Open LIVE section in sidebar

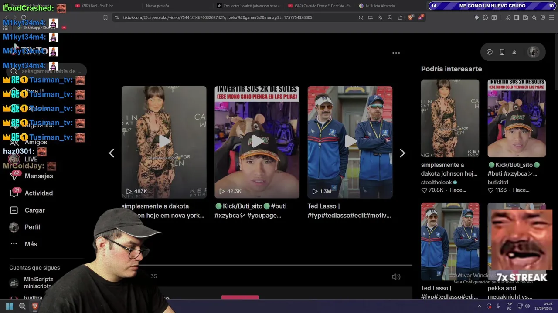[31, 159]
